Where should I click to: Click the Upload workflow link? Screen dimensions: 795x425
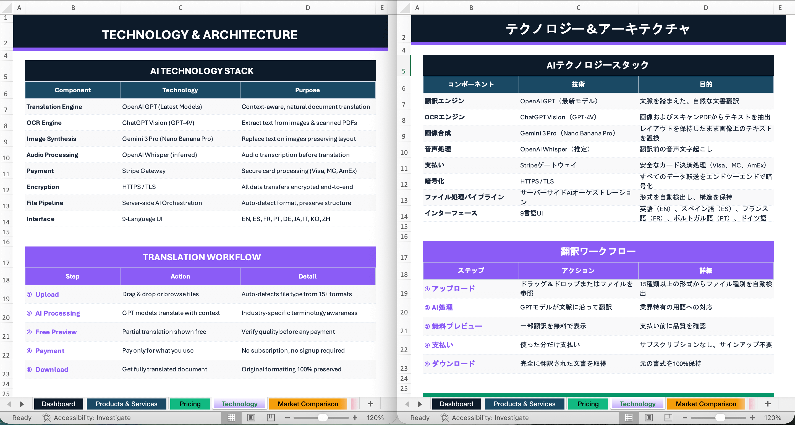click(x=47, y=294)
